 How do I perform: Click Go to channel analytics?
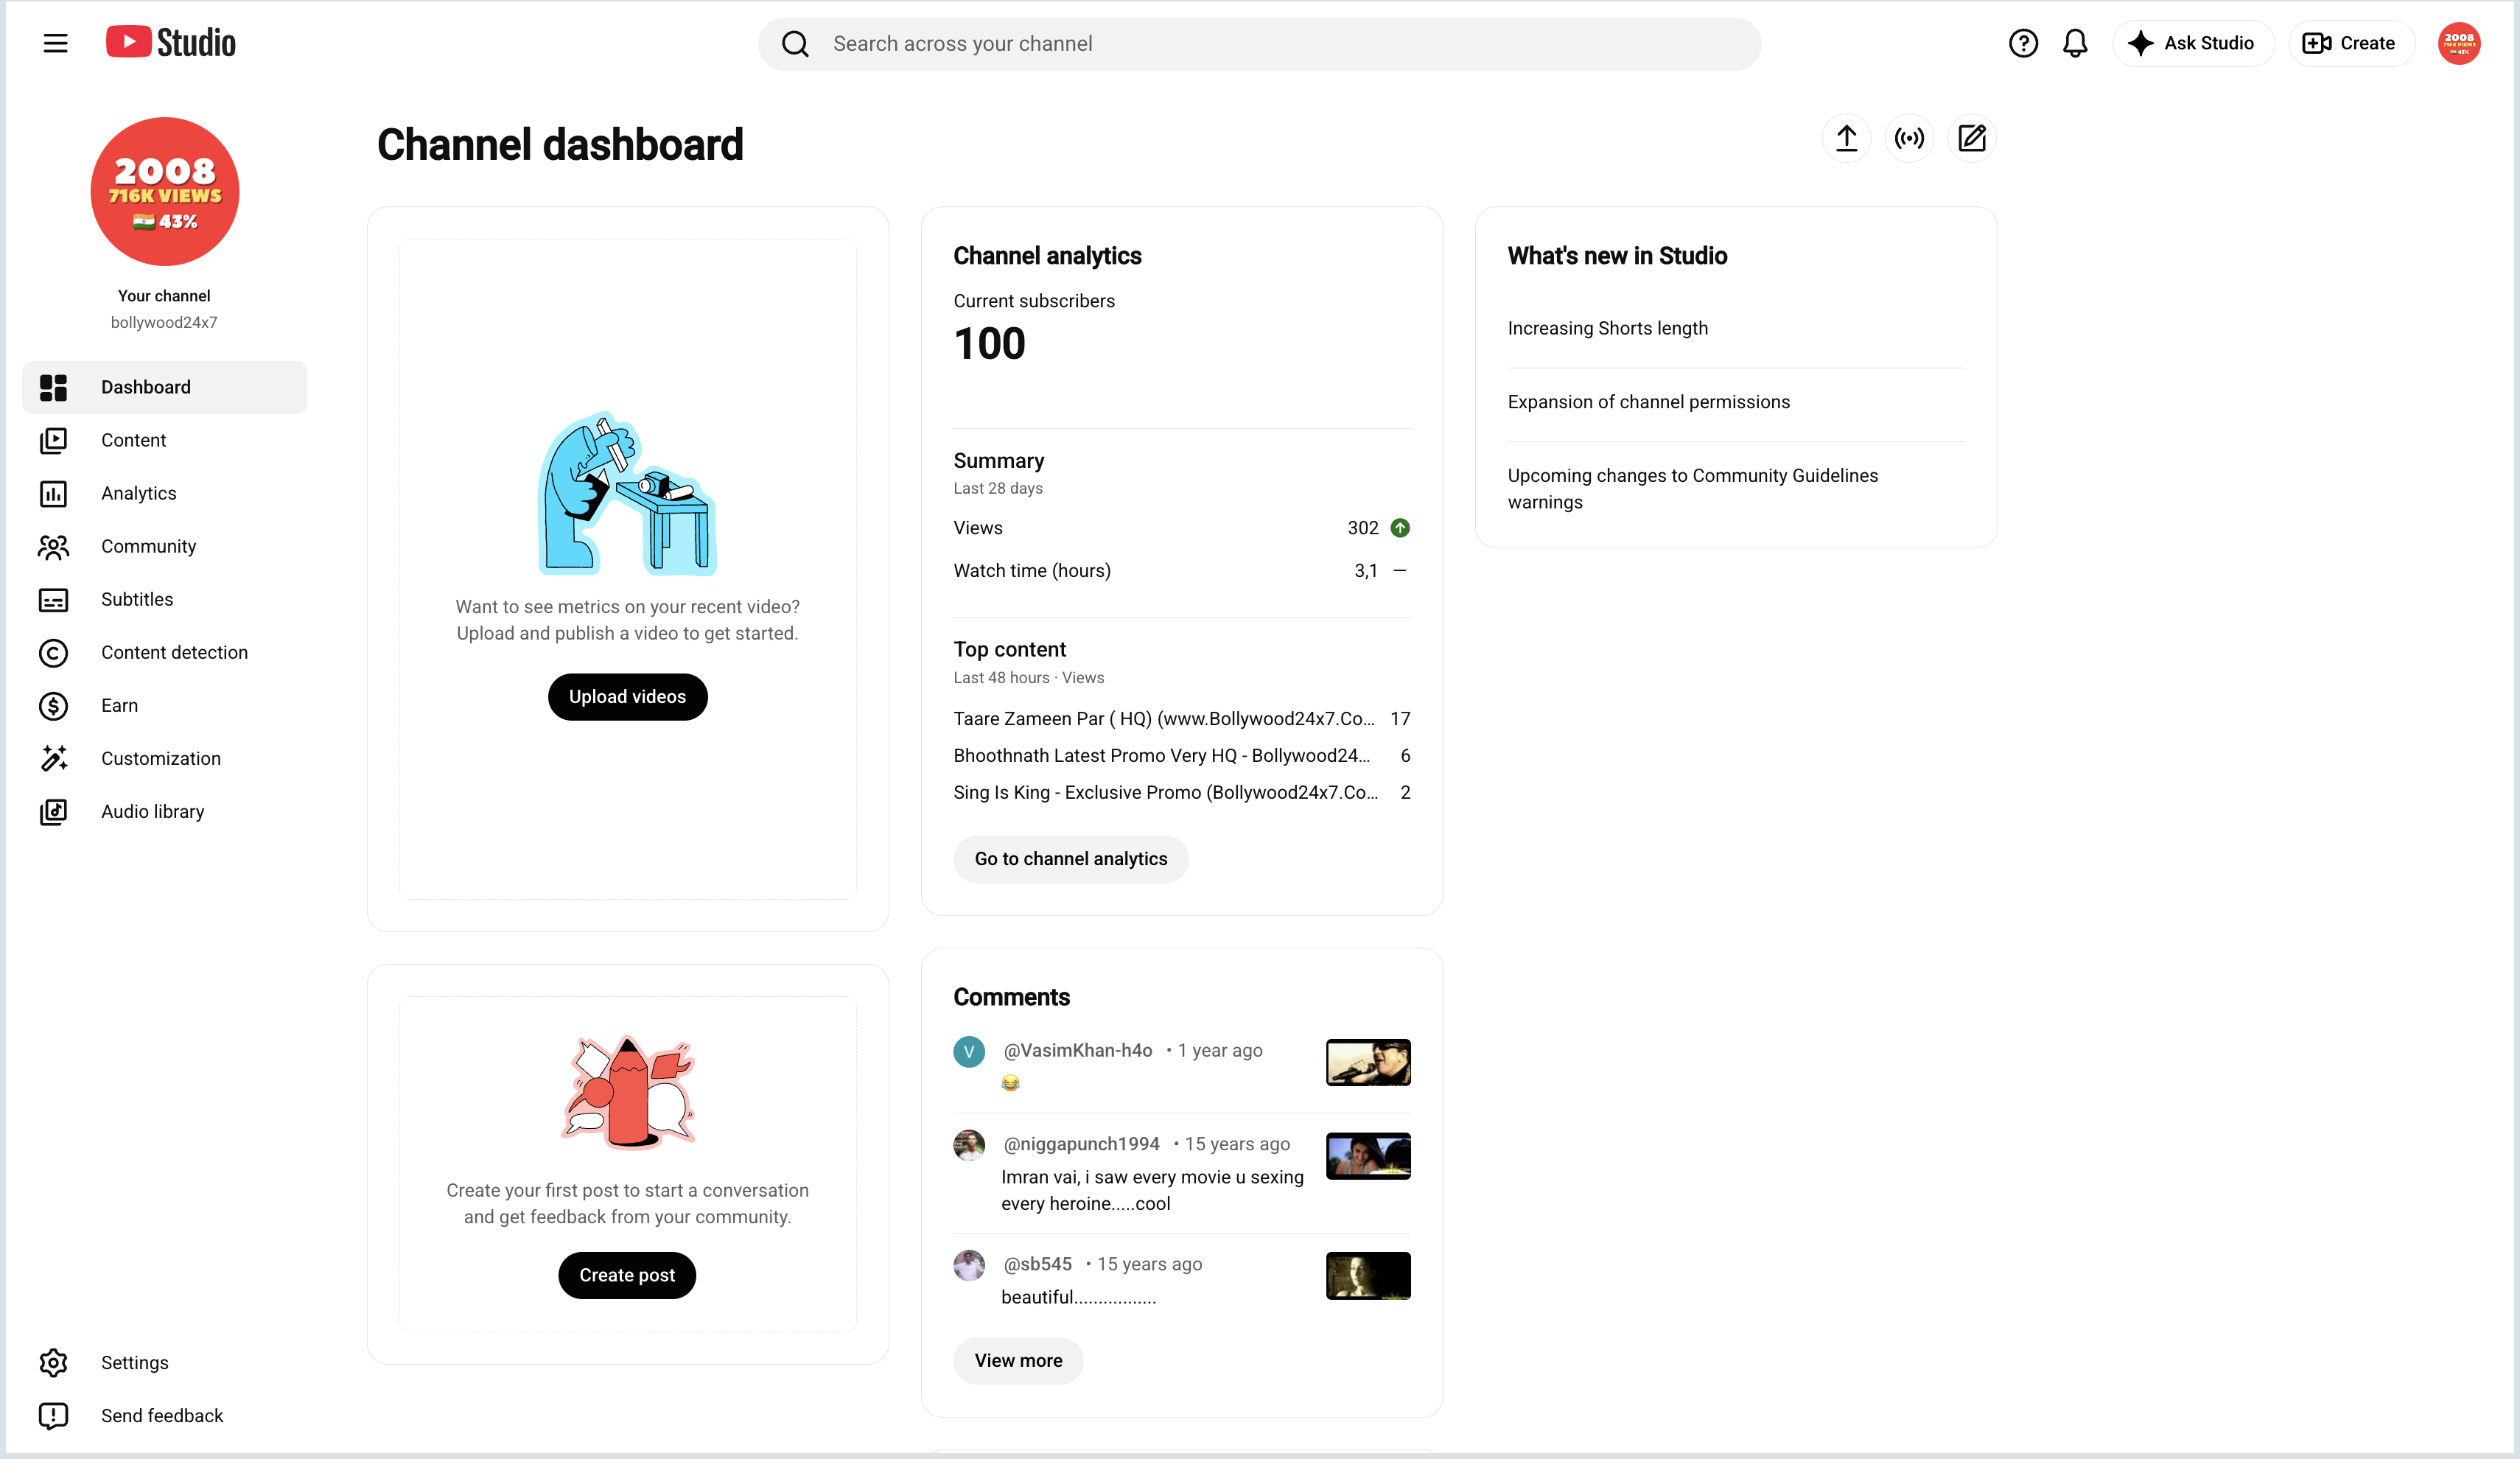[x=1071, y=859]
